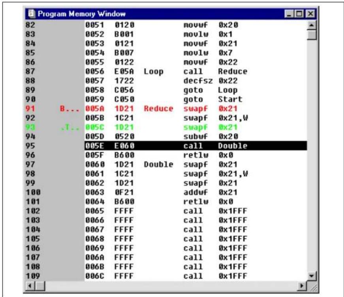Click 'movwf 0x21' on line 84
This screenshot has height=297, width=344.
point(211,43)
